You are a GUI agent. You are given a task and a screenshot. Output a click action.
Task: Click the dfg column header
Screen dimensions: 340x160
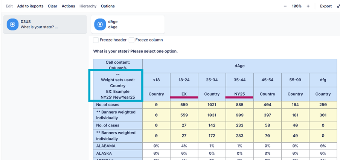coord(323,80)
